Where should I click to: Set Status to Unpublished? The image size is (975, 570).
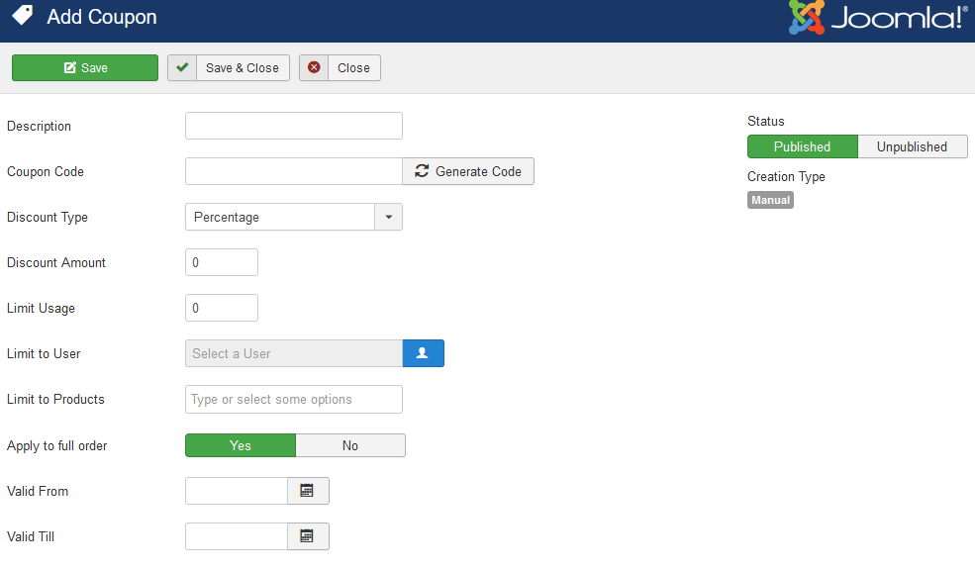(913, 146)
